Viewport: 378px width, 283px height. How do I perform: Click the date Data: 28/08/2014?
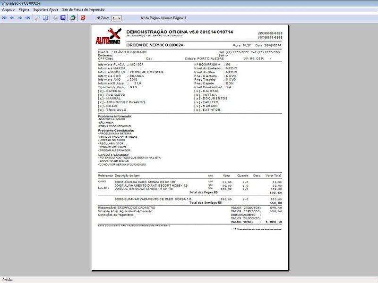coord(268,45)
